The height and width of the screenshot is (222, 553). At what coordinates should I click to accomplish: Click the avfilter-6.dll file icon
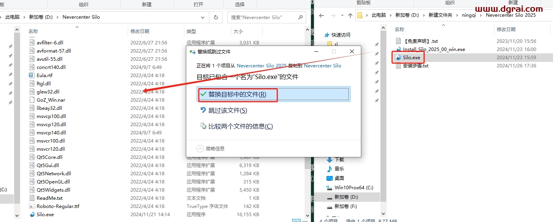point(32,42)
